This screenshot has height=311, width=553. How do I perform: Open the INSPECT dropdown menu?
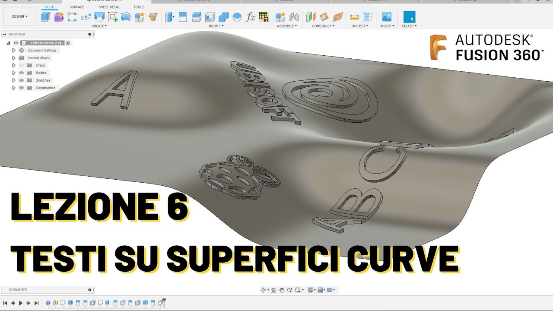pyautogui.click(x=360, y=26)
